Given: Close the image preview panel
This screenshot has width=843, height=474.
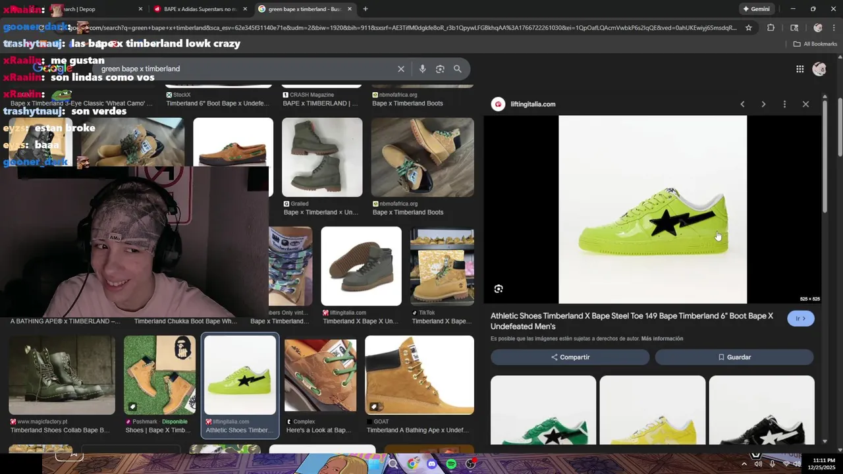Looking at the screenshot, I should pyautogui.click(x=805, y=104).
